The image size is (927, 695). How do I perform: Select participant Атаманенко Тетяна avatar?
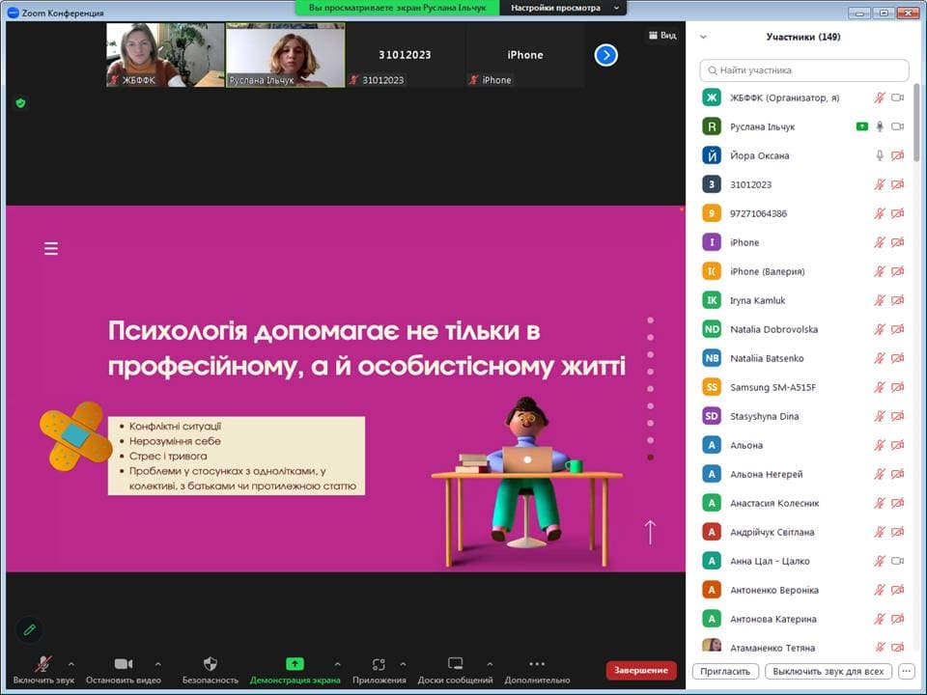tap(712, 646)
